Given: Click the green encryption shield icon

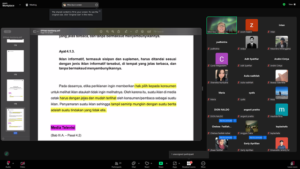Looking at the screenshot, I should [284, 4].
